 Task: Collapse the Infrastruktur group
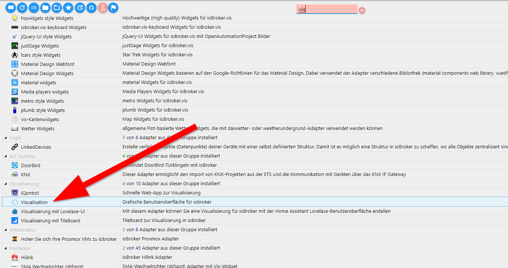(x=6, y=230)
